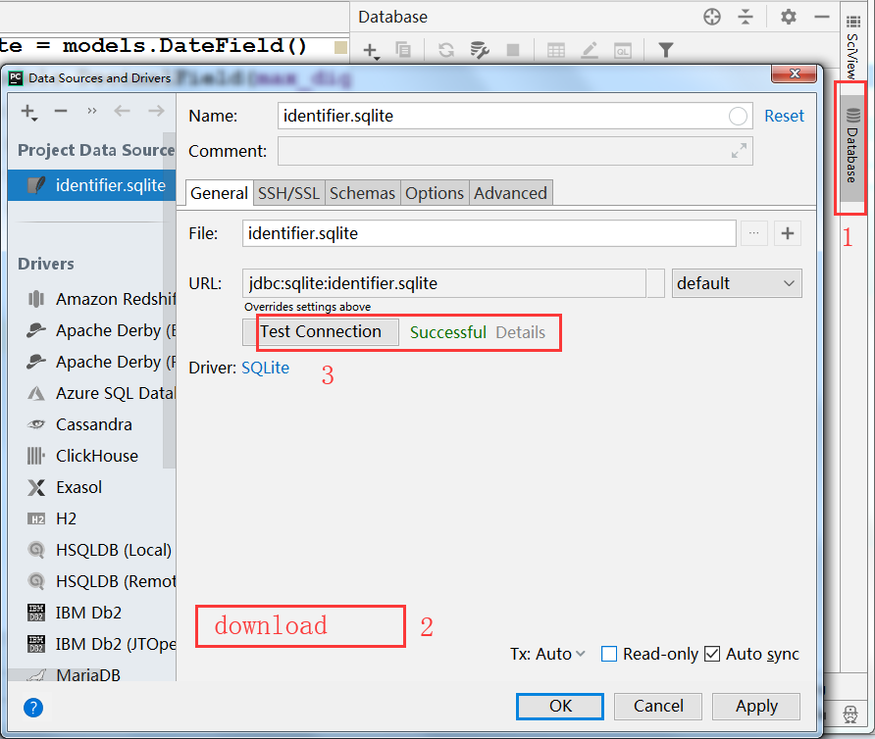Image resolution: width=875 pixels, height=739 pixels.
Task: Click the bottom-right IDE status icon
Action: [x=850, y=714]
